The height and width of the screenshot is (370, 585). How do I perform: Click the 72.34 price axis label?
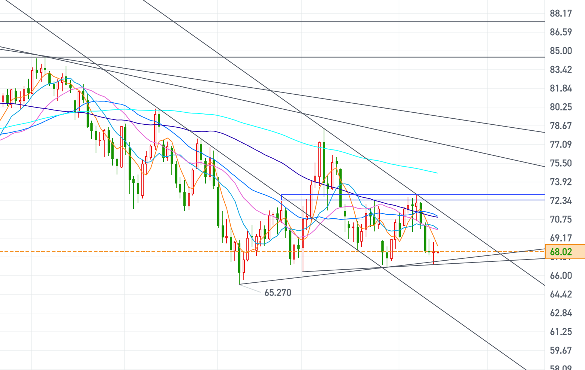click(561, 201)
